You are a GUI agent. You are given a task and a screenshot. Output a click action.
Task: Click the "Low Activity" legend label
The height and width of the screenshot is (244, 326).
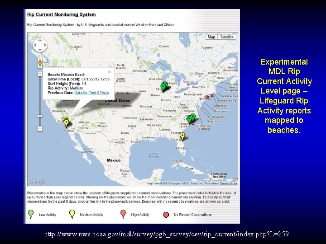click(48, 215)
